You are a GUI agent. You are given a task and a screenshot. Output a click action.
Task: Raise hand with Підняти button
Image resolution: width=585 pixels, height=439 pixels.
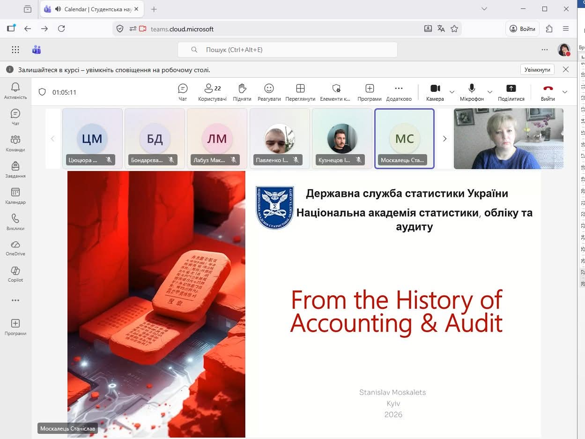(242, 91)
